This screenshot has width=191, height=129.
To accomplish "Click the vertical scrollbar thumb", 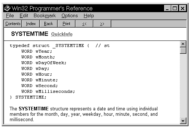I will point(183,51).
